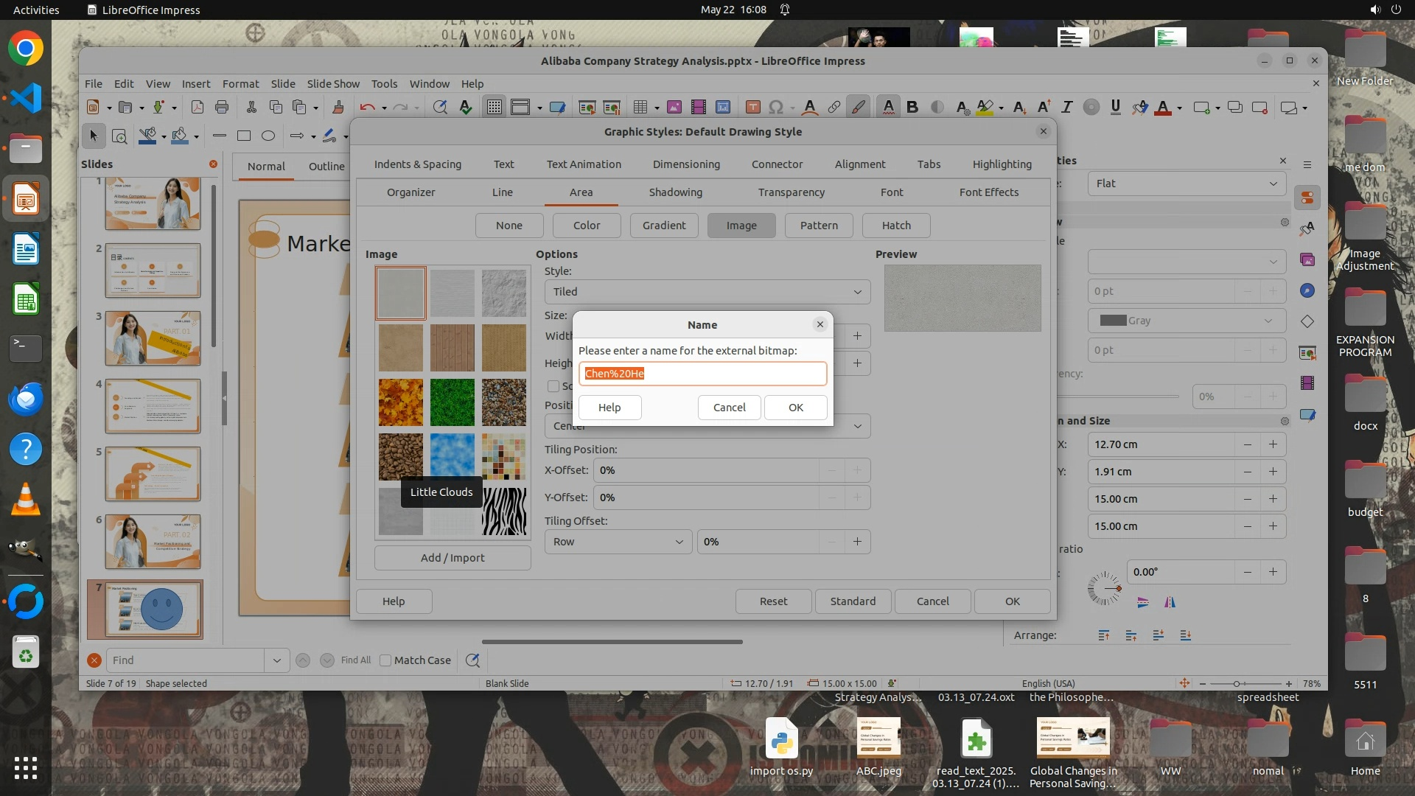The height and width of the screenshot is (796, 1415).
Task: Select the Ellipse drawing tool
Action: (268, 136)
